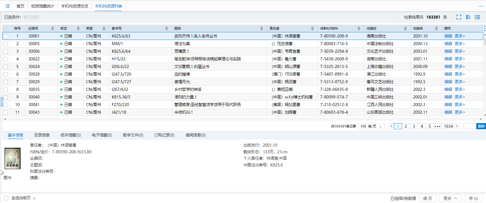Click title 血的赌博
This screenshot has height=203, width=486.
pos(182,74)
